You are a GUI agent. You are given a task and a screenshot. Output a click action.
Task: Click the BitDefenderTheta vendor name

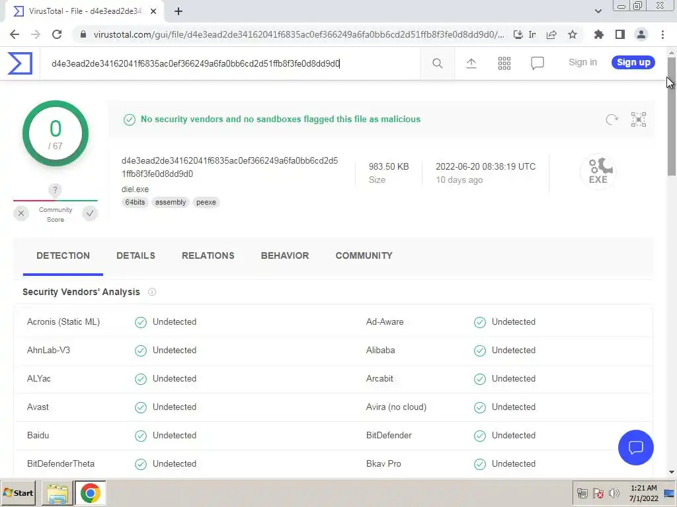tap(61, 464)
